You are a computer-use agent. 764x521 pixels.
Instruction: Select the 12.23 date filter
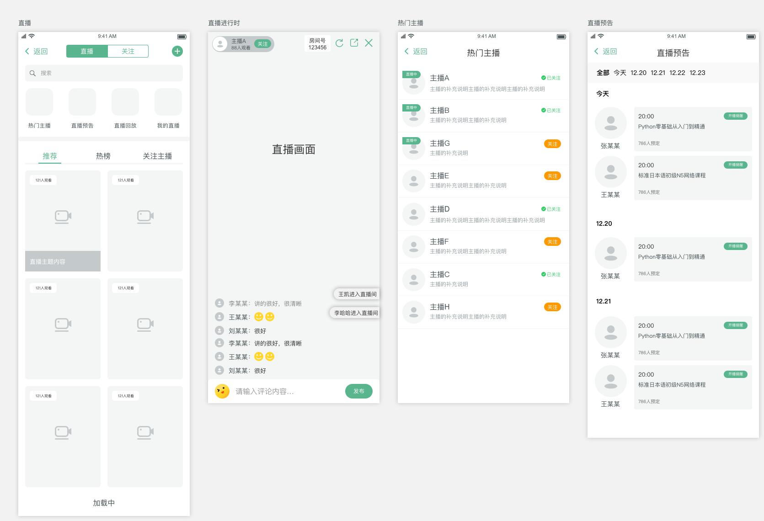tap(697, 73)
